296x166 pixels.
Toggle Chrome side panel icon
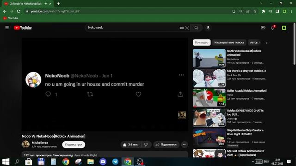pos(277,11)
